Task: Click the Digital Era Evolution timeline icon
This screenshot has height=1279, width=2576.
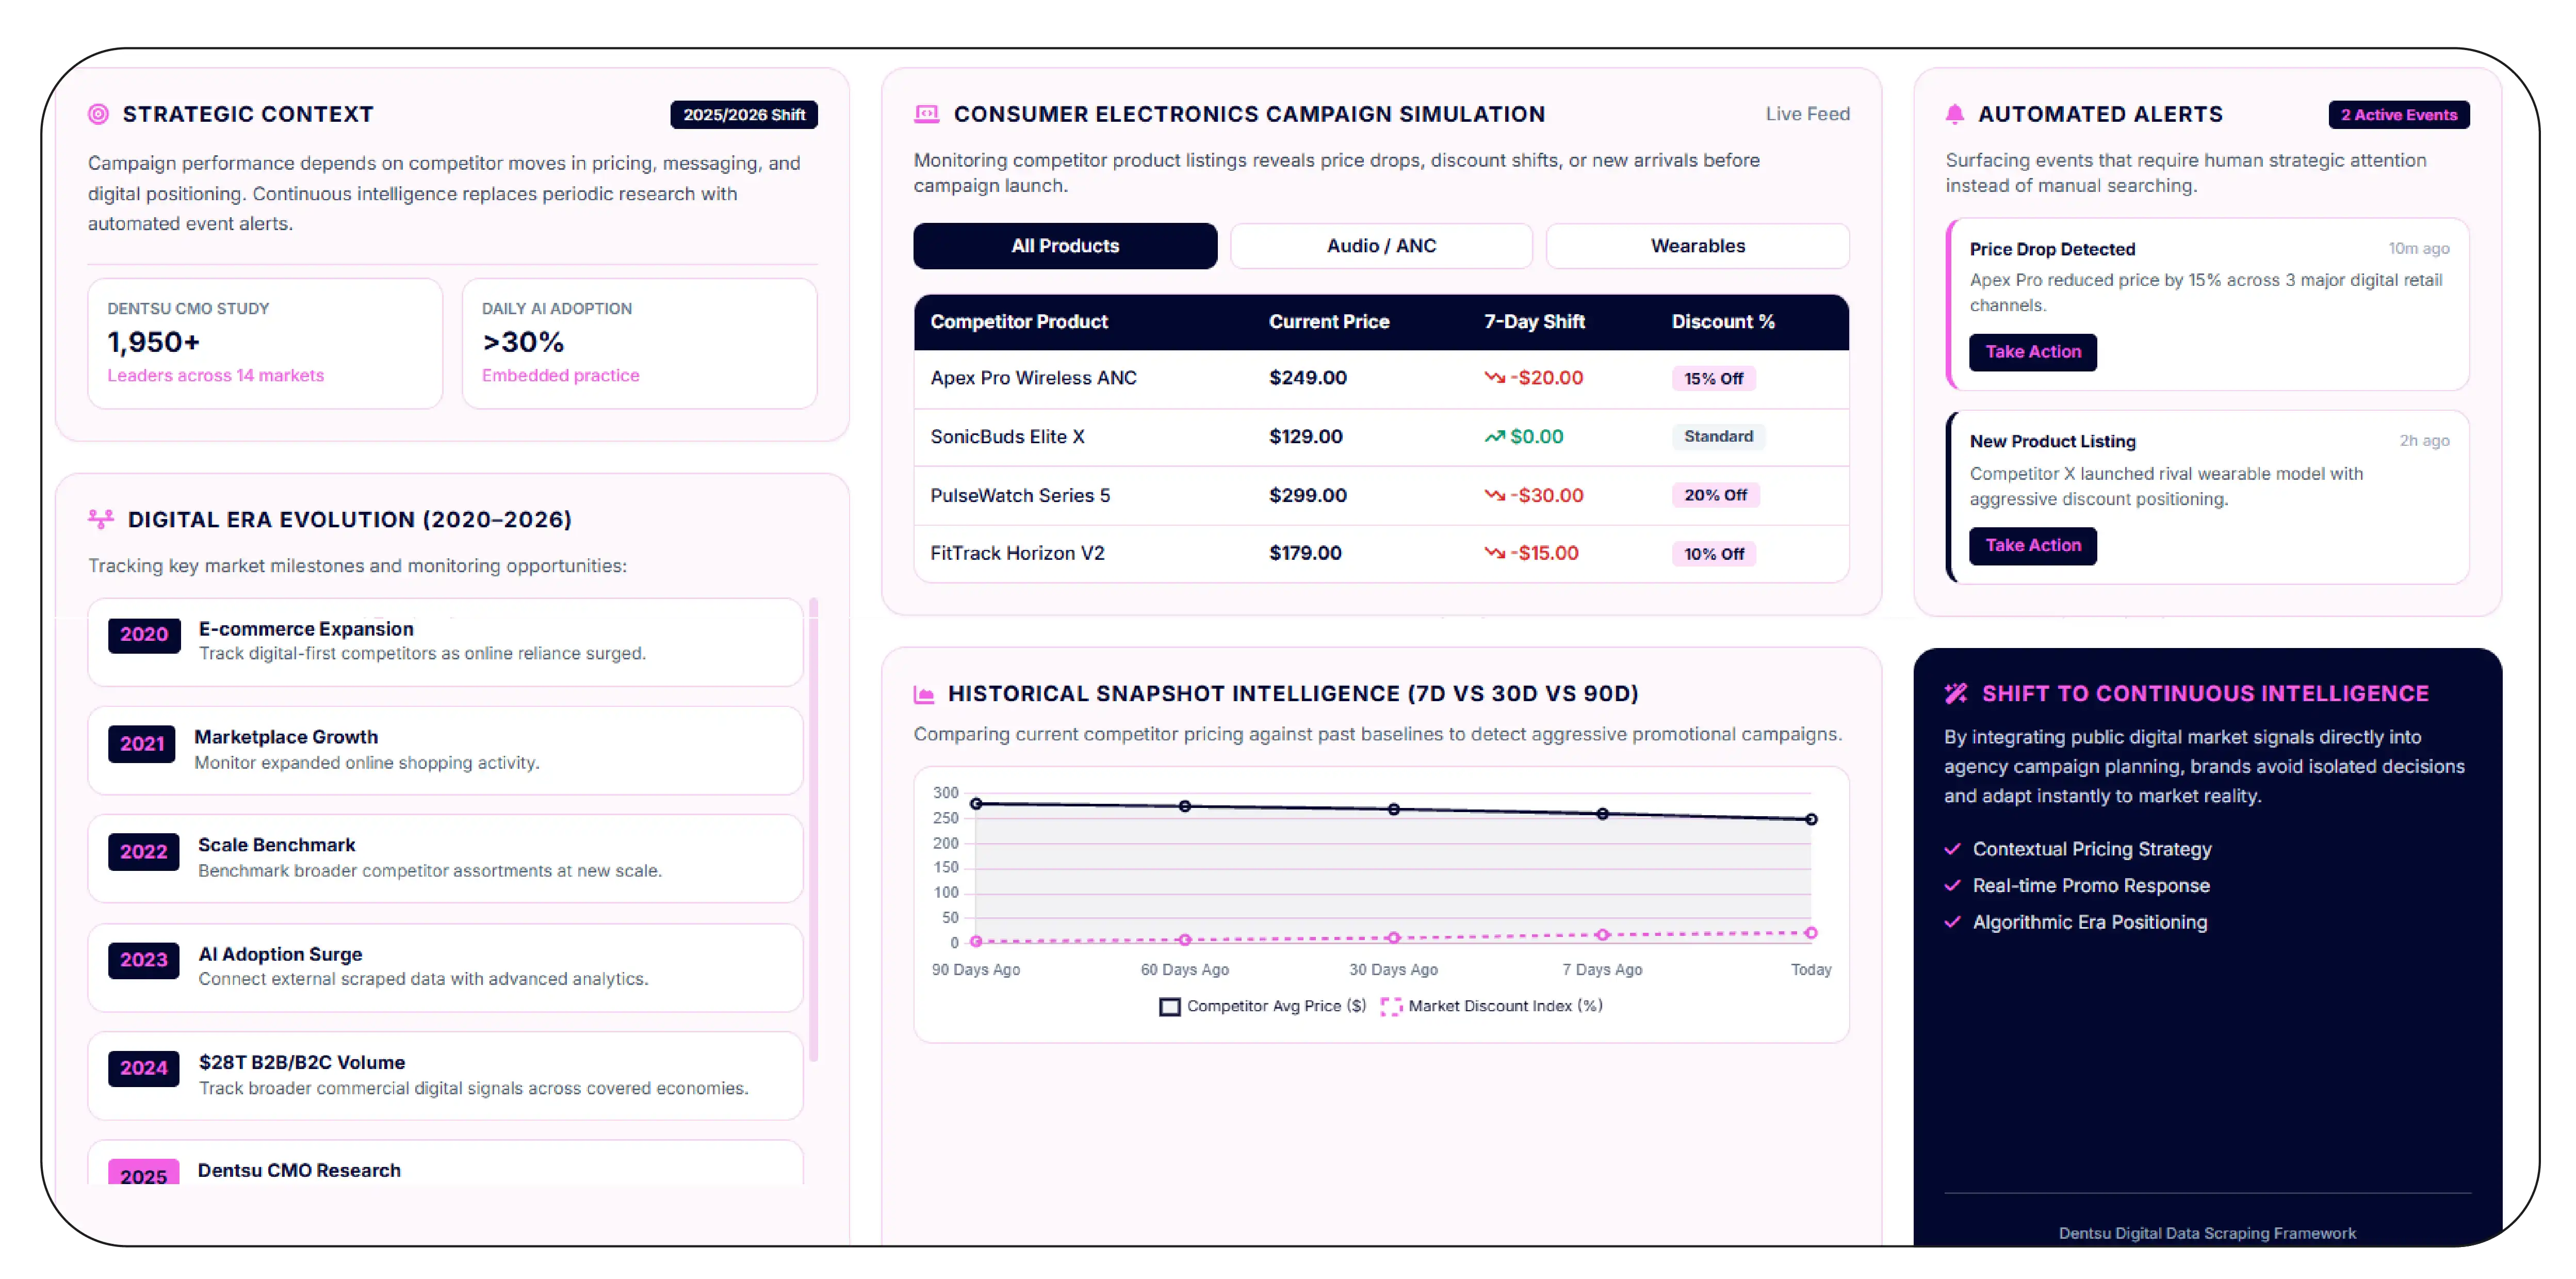Action: tap(101, 519)
